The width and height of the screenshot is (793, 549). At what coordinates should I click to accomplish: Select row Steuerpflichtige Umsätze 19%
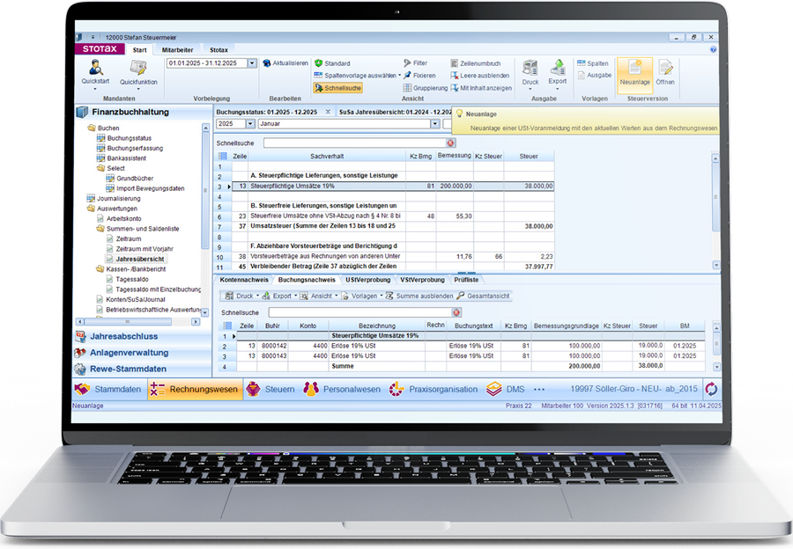tap(392, 187)
